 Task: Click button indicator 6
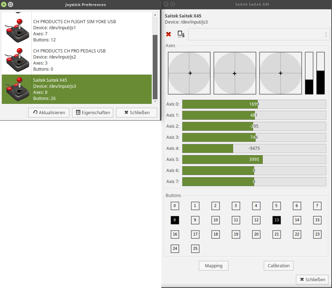pyautogui.click(x=297, y=206)
